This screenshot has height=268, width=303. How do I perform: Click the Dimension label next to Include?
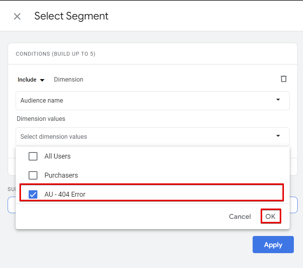click(69, 80)
